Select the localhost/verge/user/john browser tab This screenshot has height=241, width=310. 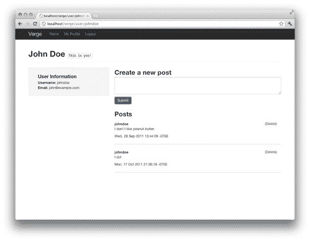64,16
